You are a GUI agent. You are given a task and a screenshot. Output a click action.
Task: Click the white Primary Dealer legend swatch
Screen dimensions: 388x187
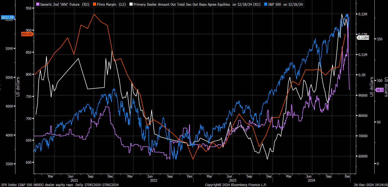pos(131,4)
